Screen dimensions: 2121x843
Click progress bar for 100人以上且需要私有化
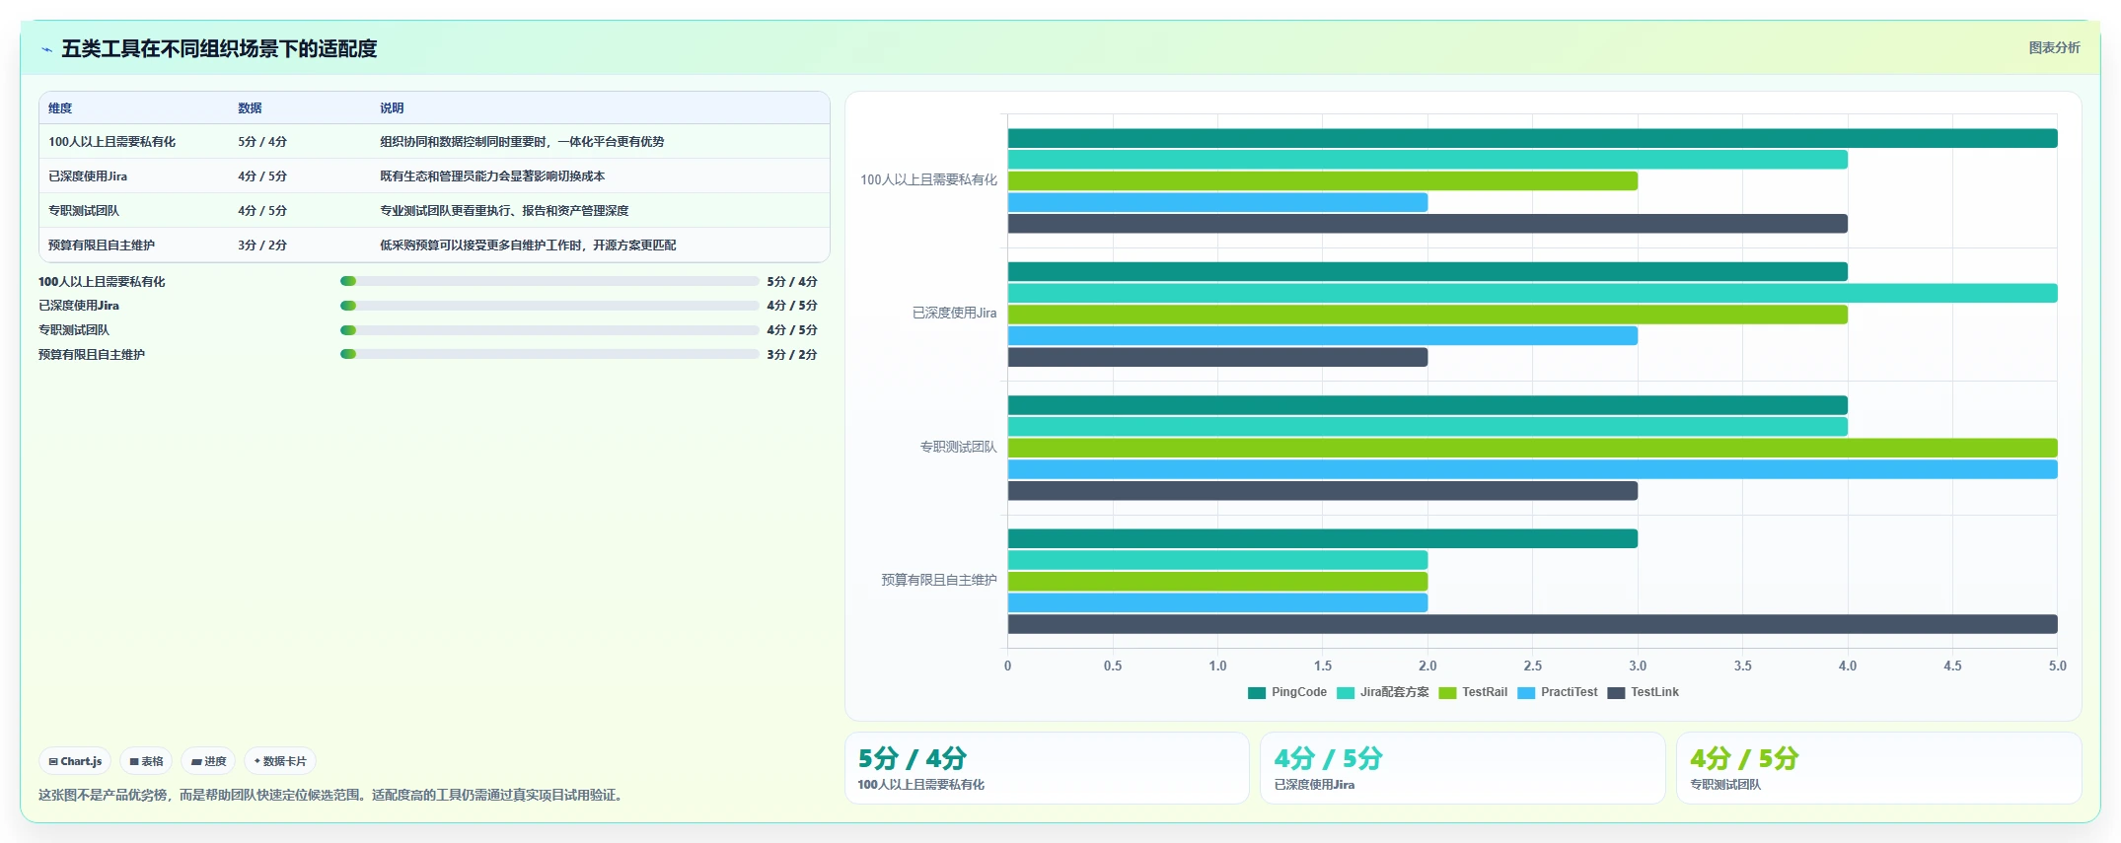549,281
